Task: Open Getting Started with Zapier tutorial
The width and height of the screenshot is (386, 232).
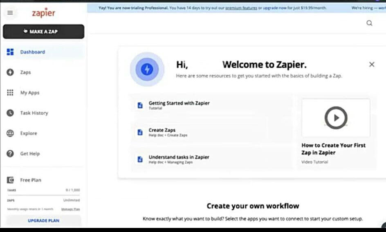Action: point(179,103)
